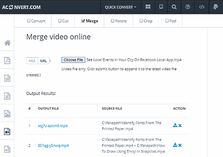This screenshot has height=157, width=223.
Task: Select the Crop tab
Action: click(x=146, y=21)
